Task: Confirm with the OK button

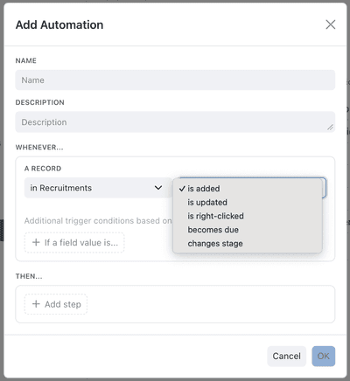Action: point(324,356)
